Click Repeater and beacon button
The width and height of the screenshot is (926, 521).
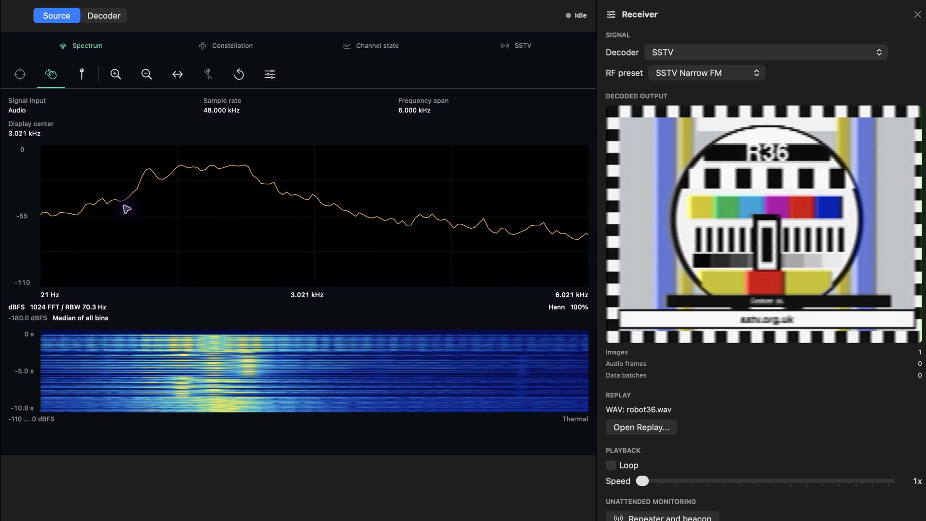pos(663,518)
